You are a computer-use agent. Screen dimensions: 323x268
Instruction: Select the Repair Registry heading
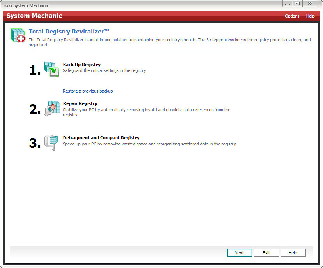pyautogui.click(x=80, y=103)
